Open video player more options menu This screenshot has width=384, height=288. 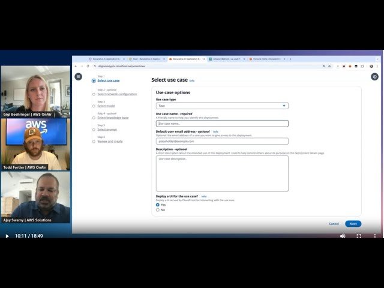pyautogui.click(x=374, y=236)
